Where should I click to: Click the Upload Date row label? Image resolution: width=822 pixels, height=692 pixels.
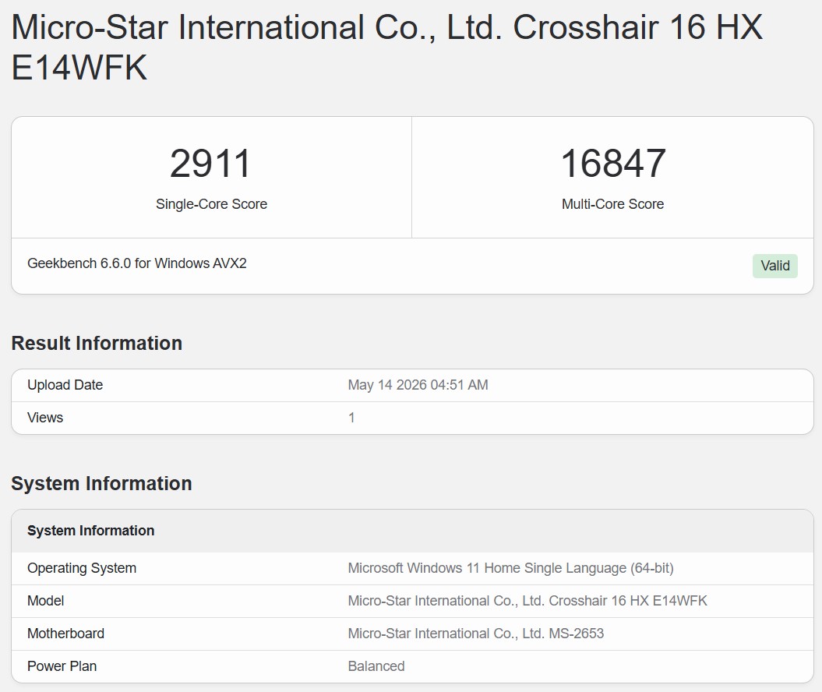(65, 385)
